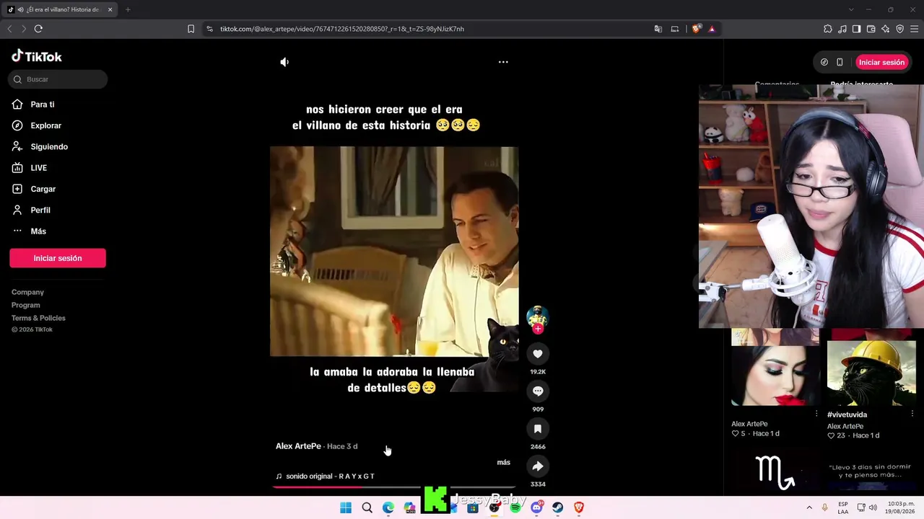Open the taskbar clock showing 10:03 p.m.

coord(899,507)
